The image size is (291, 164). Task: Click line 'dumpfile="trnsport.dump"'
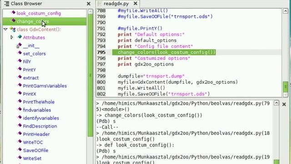151,76
